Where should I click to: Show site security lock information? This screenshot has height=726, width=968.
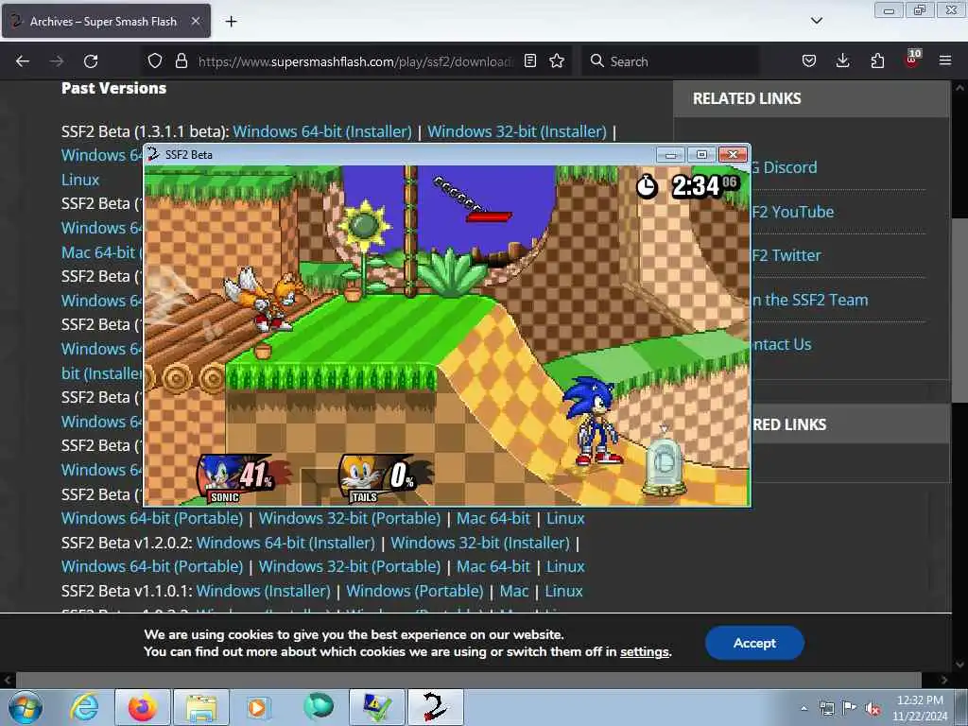[181, 60]
